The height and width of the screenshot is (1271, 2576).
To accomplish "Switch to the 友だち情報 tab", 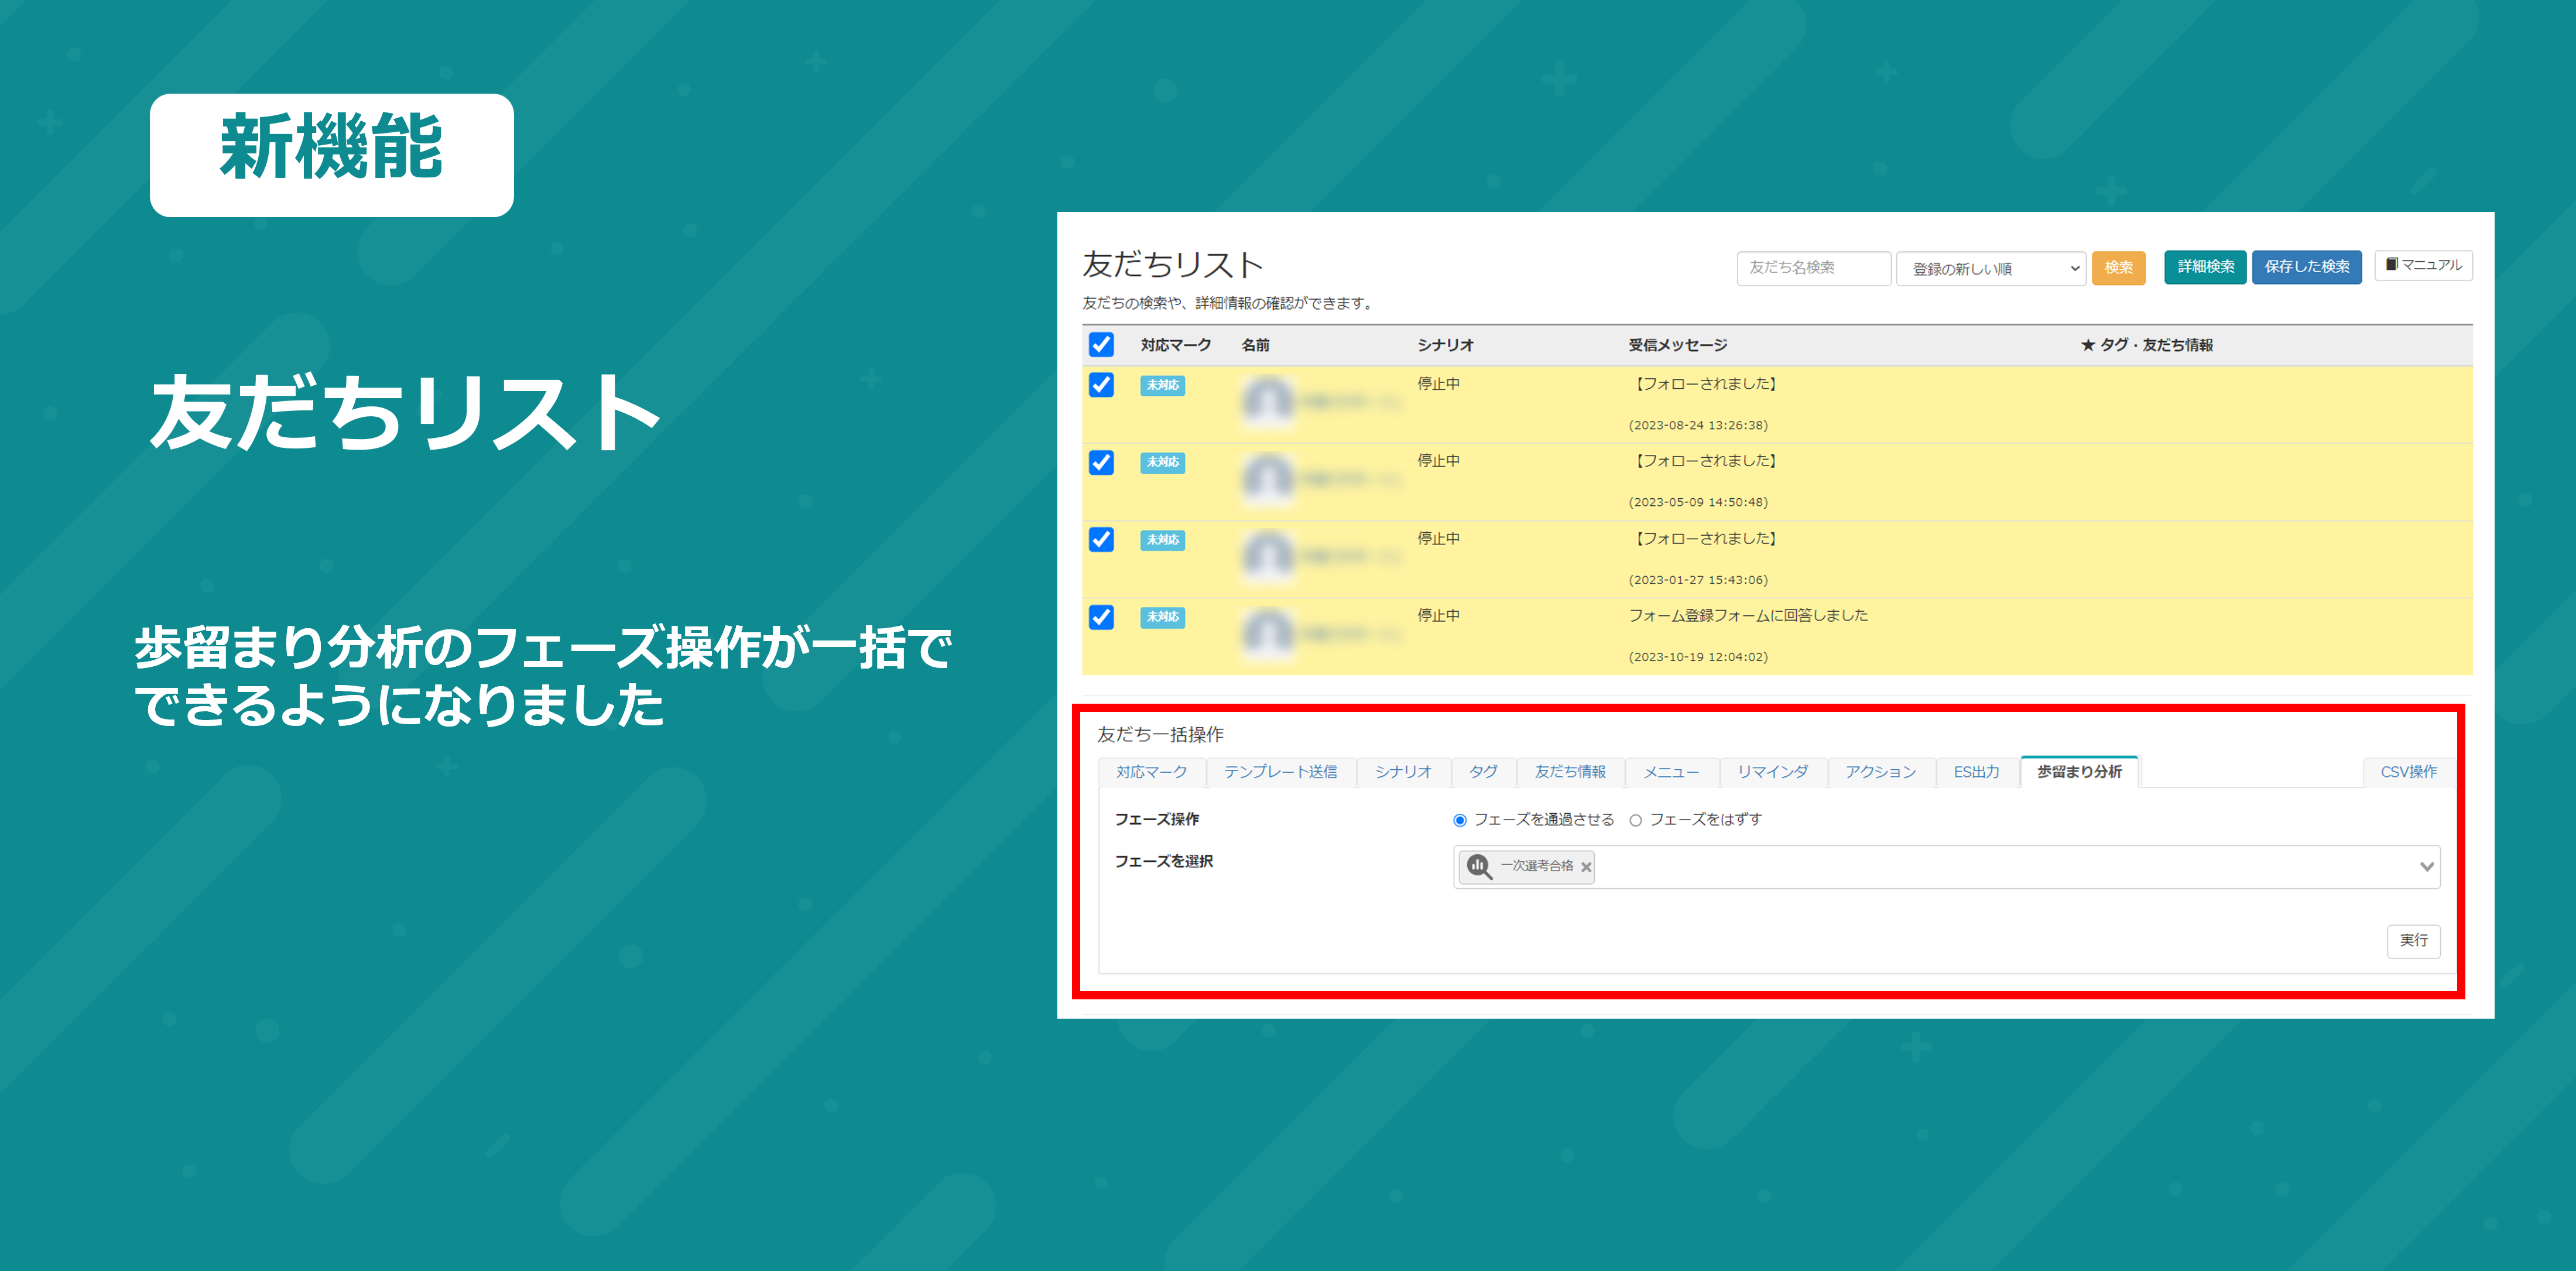I will pyautogui.click(x=1571, y=772).
